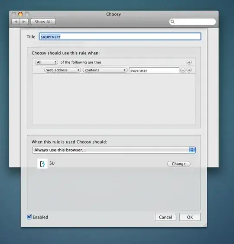Edit the superuser condition value field

point(154,71)
